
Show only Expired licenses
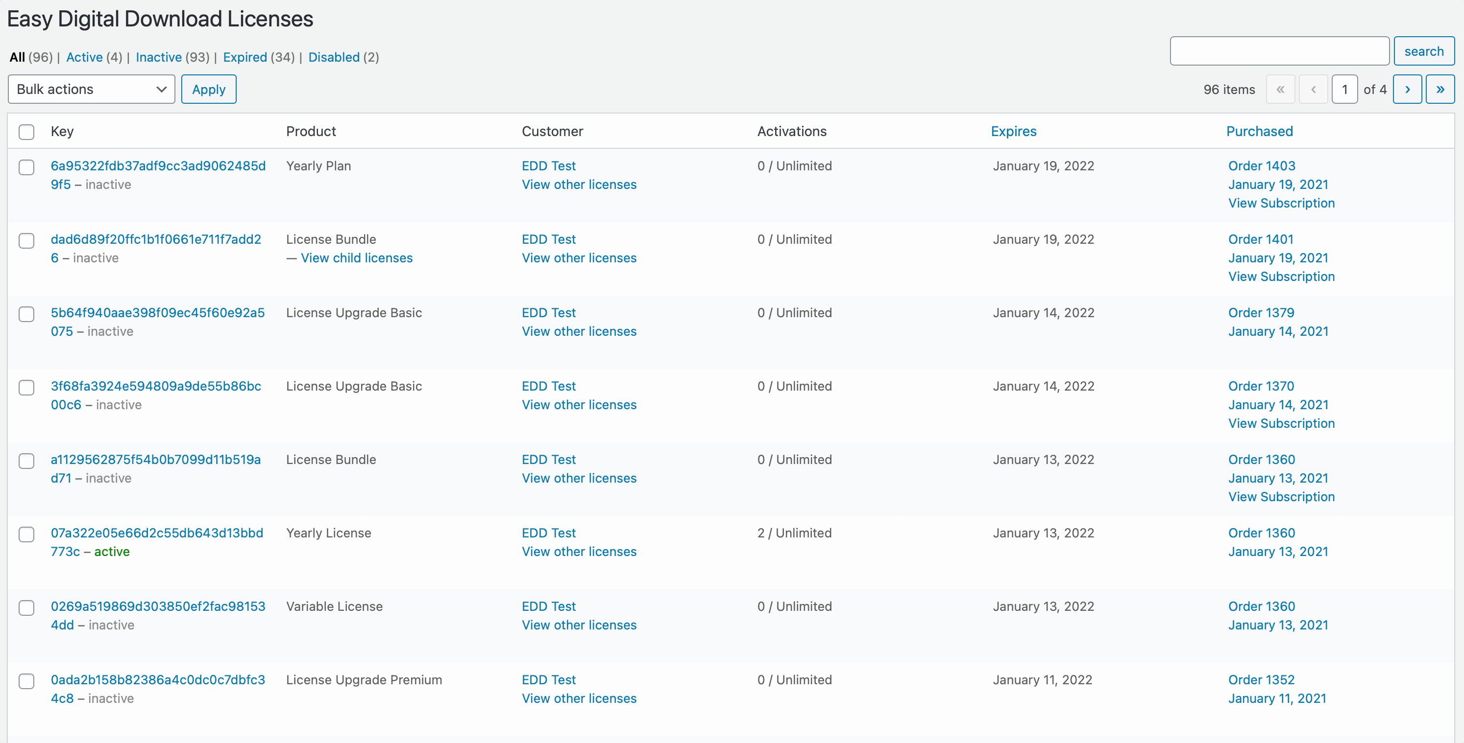click(244, 57)
